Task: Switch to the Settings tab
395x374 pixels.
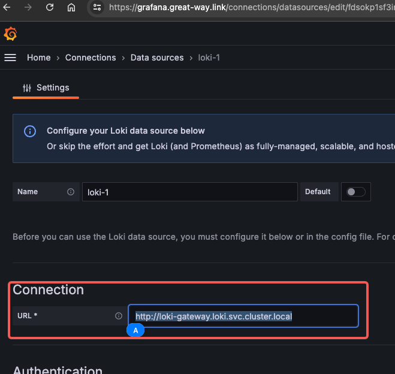Action: 46,88
